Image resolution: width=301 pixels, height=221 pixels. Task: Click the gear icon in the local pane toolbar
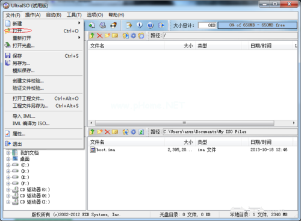(x=133, y=132)
